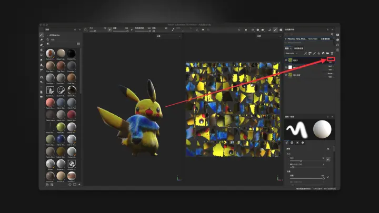The image size is (379, 213).
Task: Select the Paint brush tool in left toolbar
Action: (42, 35)
